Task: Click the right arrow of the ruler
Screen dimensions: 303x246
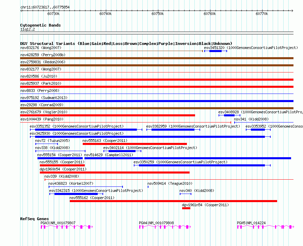Action: point(292,11)
